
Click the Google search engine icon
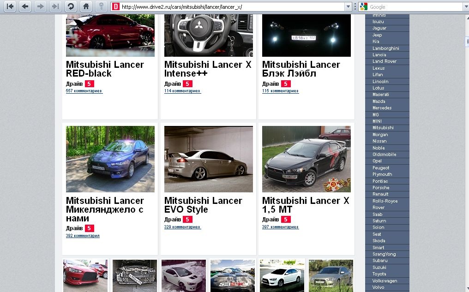click(363, 6)
